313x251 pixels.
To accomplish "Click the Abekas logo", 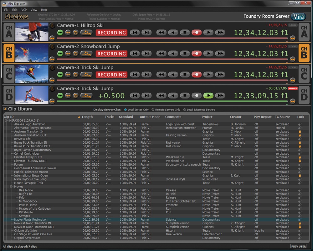I will pyautogui.click(x=17, y=17).
